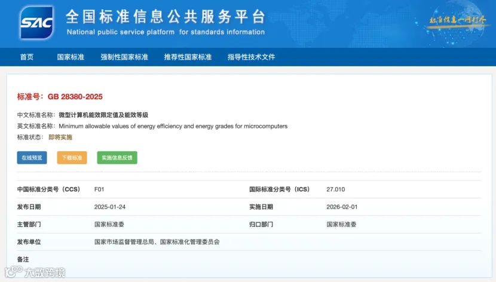Viewport: 496px width, 282px height.
Task: Click the 实施日期 label
Action: click(x=261, y=207)
